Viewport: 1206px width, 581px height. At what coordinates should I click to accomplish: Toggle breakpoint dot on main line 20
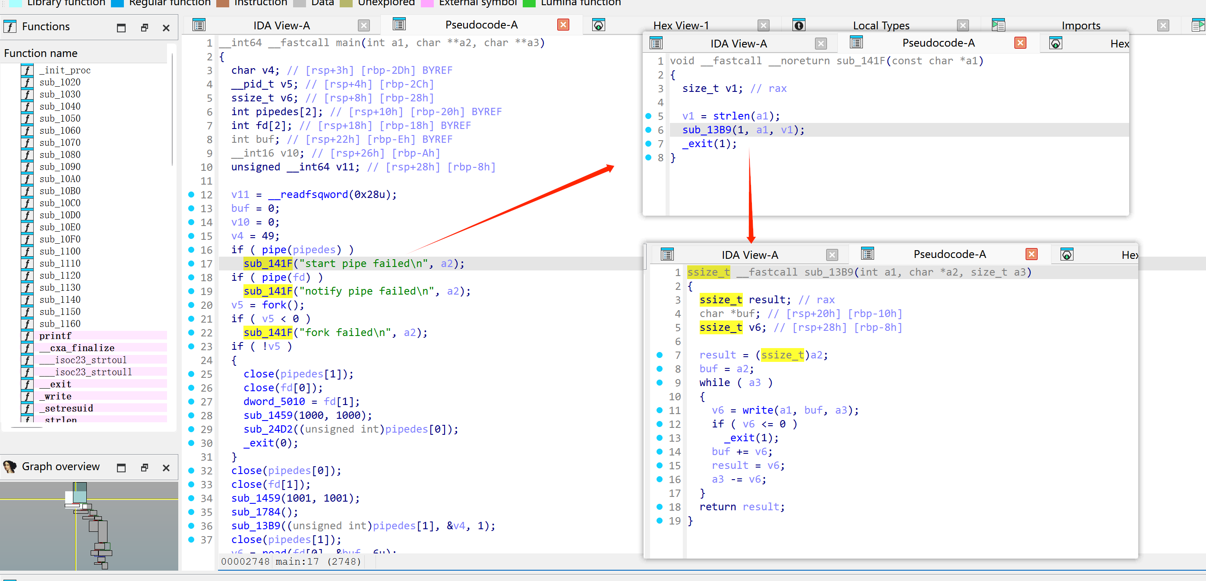(x=191, y=305)
